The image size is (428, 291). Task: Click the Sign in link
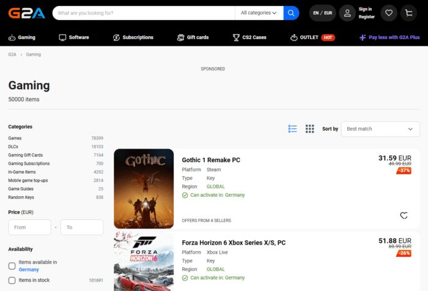(365, 9)
